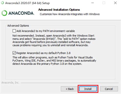Go to the previous step with Back
121x94 pixels.
click(70, 89)
